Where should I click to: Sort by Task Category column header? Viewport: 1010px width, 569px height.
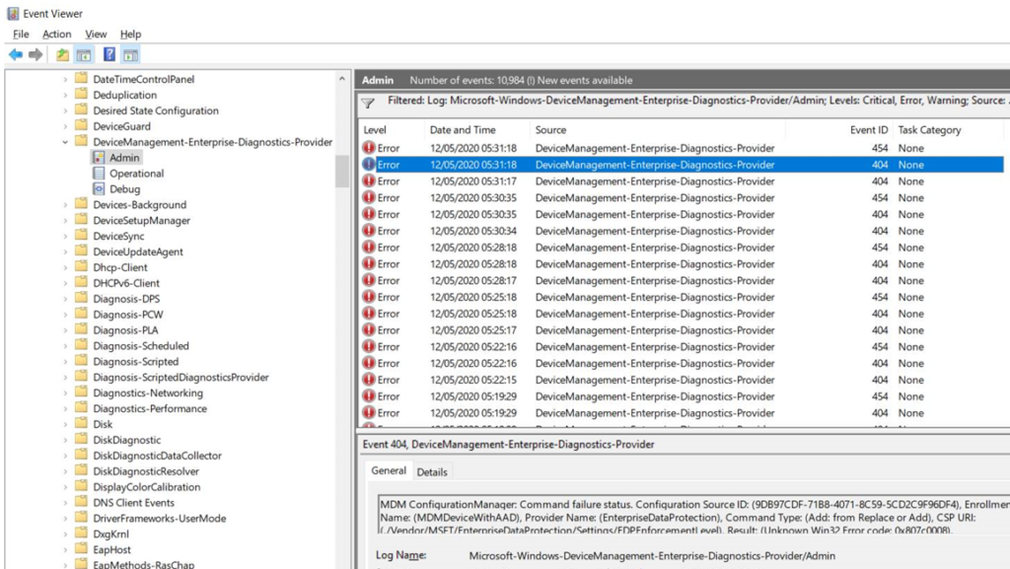tap(949, 130)
